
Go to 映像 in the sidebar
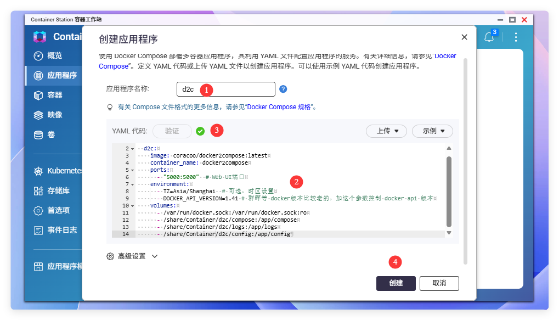[54, 115]
